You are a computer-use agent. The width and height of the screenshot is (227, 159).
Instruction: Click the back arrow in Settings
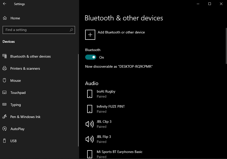(5, 4)
